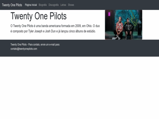159x119 pixels.
Task: Click the band photo thumbnail
Action: point(123,25)
